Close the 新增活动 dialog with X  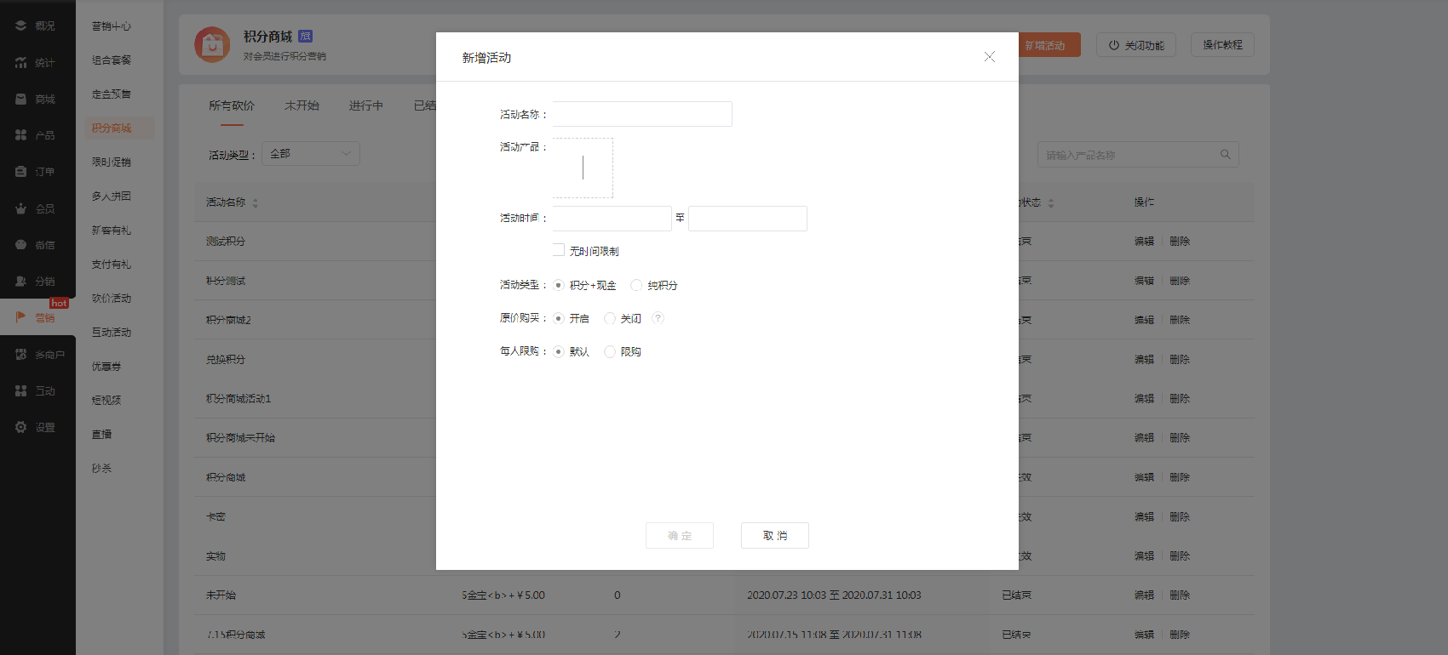(x=989, y=57)
